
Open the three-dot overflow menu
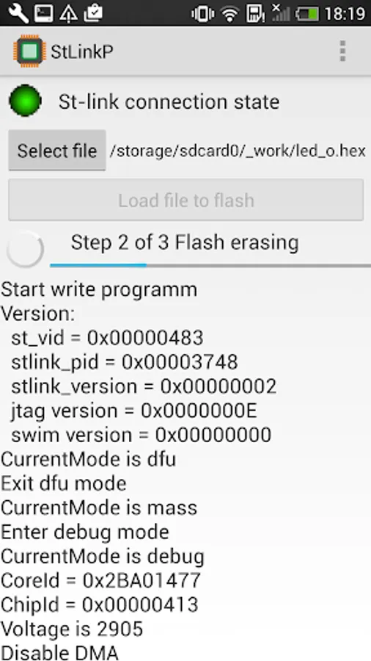(342, 51)
